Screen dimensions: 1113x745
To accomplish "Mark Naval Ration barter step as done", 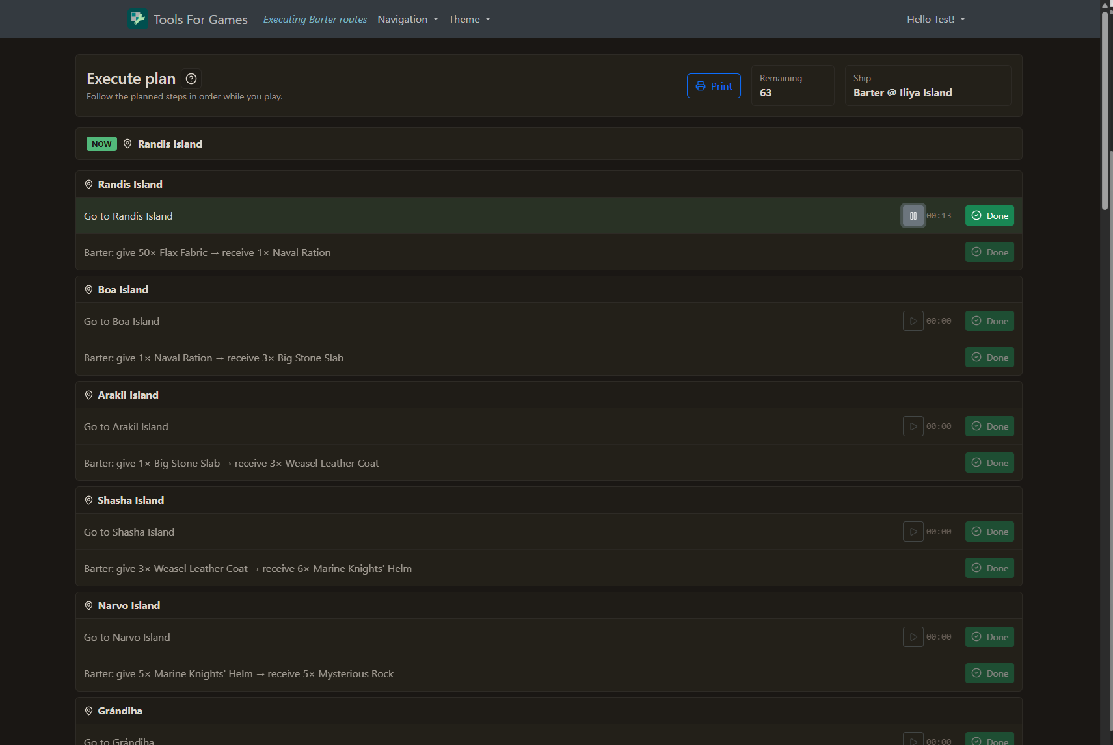I will coord(989,358).
